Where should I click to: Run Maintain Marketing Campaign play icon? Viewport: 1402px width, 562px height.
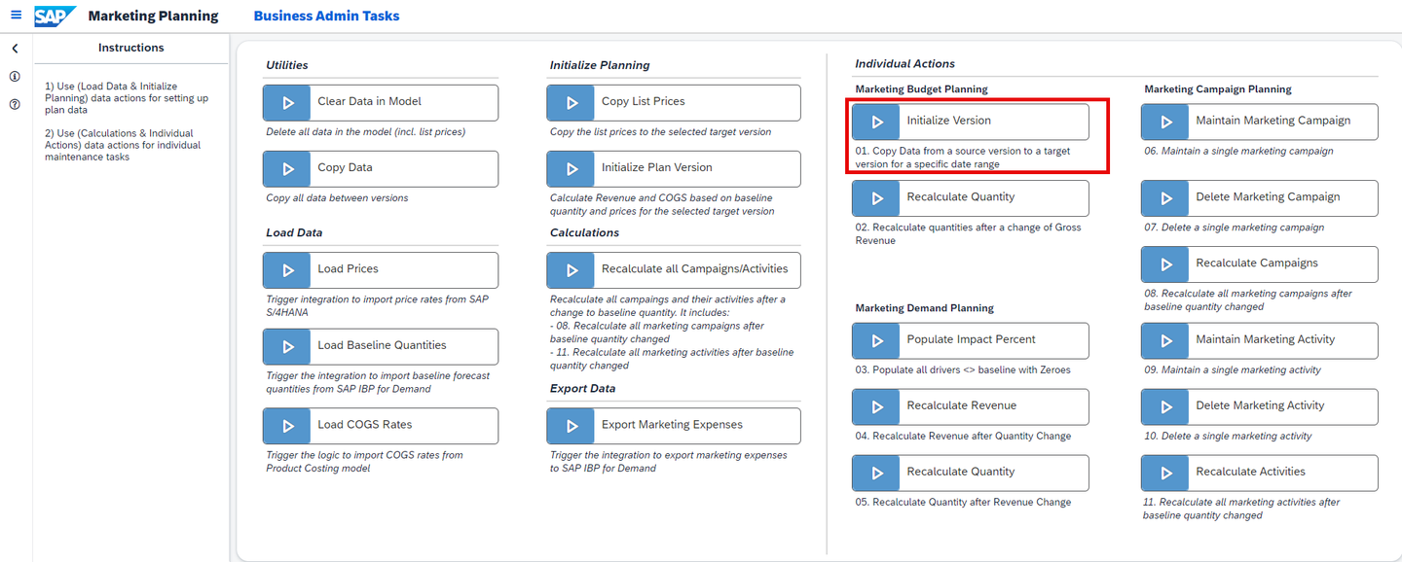coord(1166,122)
